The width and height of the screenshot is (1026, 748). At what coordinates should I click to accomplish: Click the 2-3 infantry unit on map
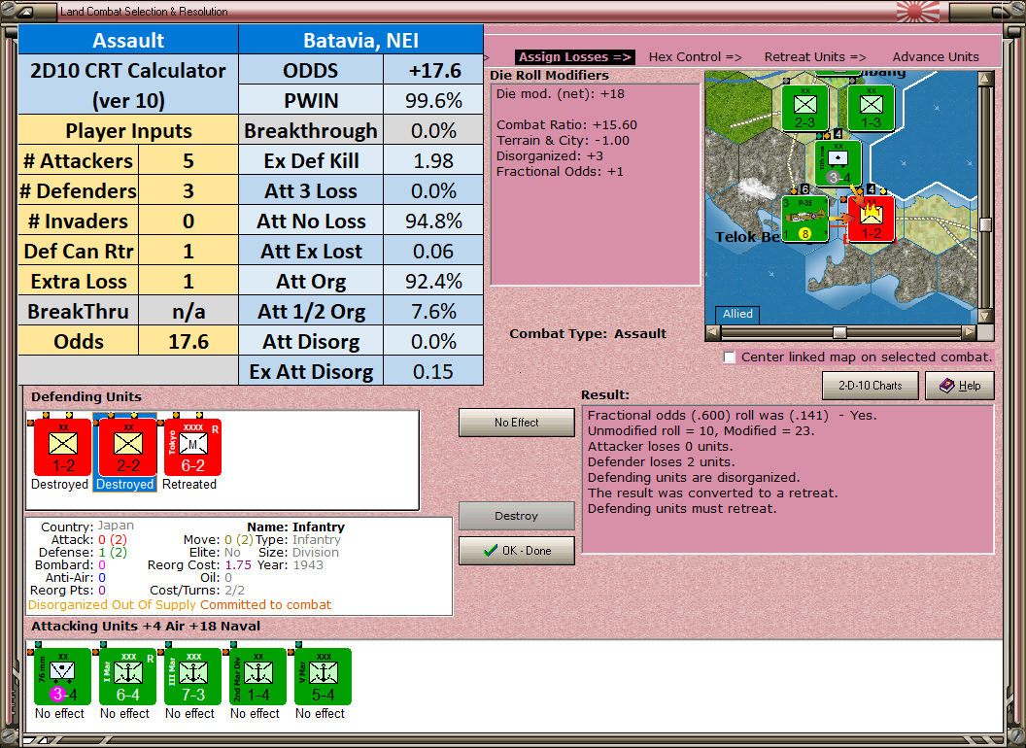(804, 107)
